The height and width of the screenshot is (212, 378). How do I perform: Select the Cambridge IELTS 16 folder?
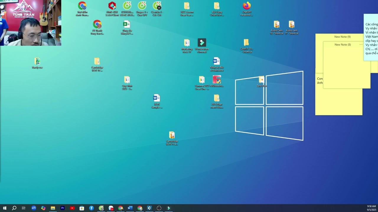tap(97, 64)
